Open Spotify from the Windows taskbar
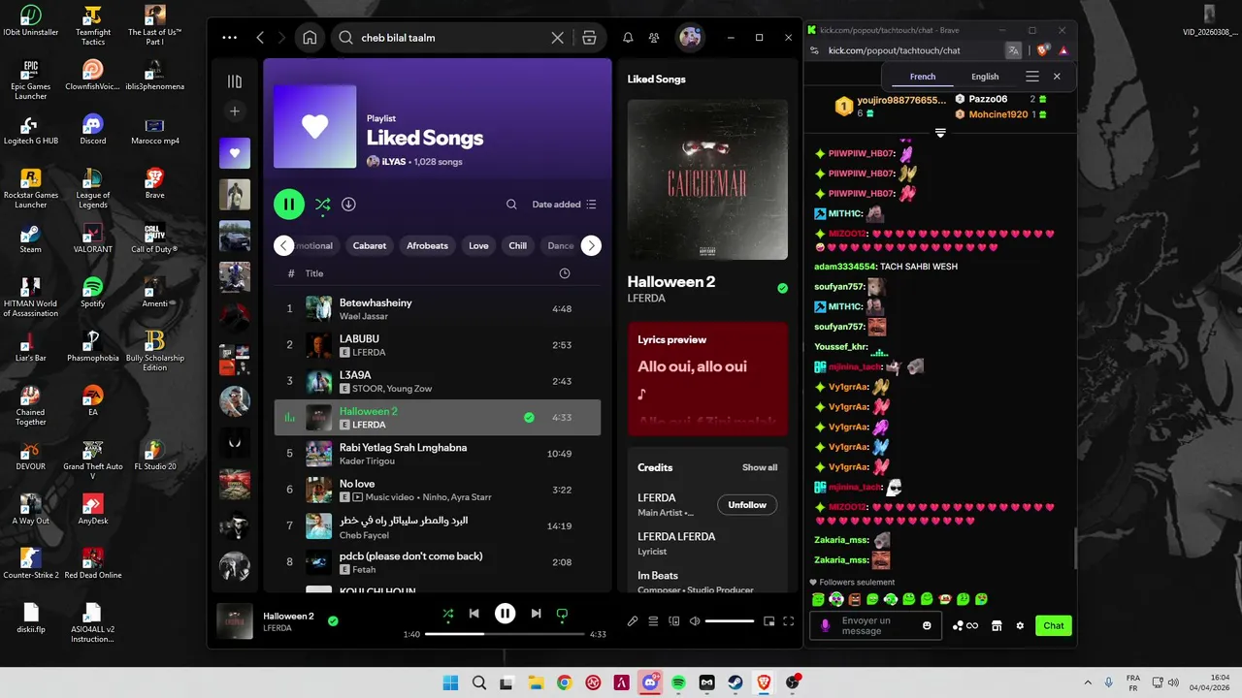Viewport: 1242px width, 698px height. tap(678, 683)
